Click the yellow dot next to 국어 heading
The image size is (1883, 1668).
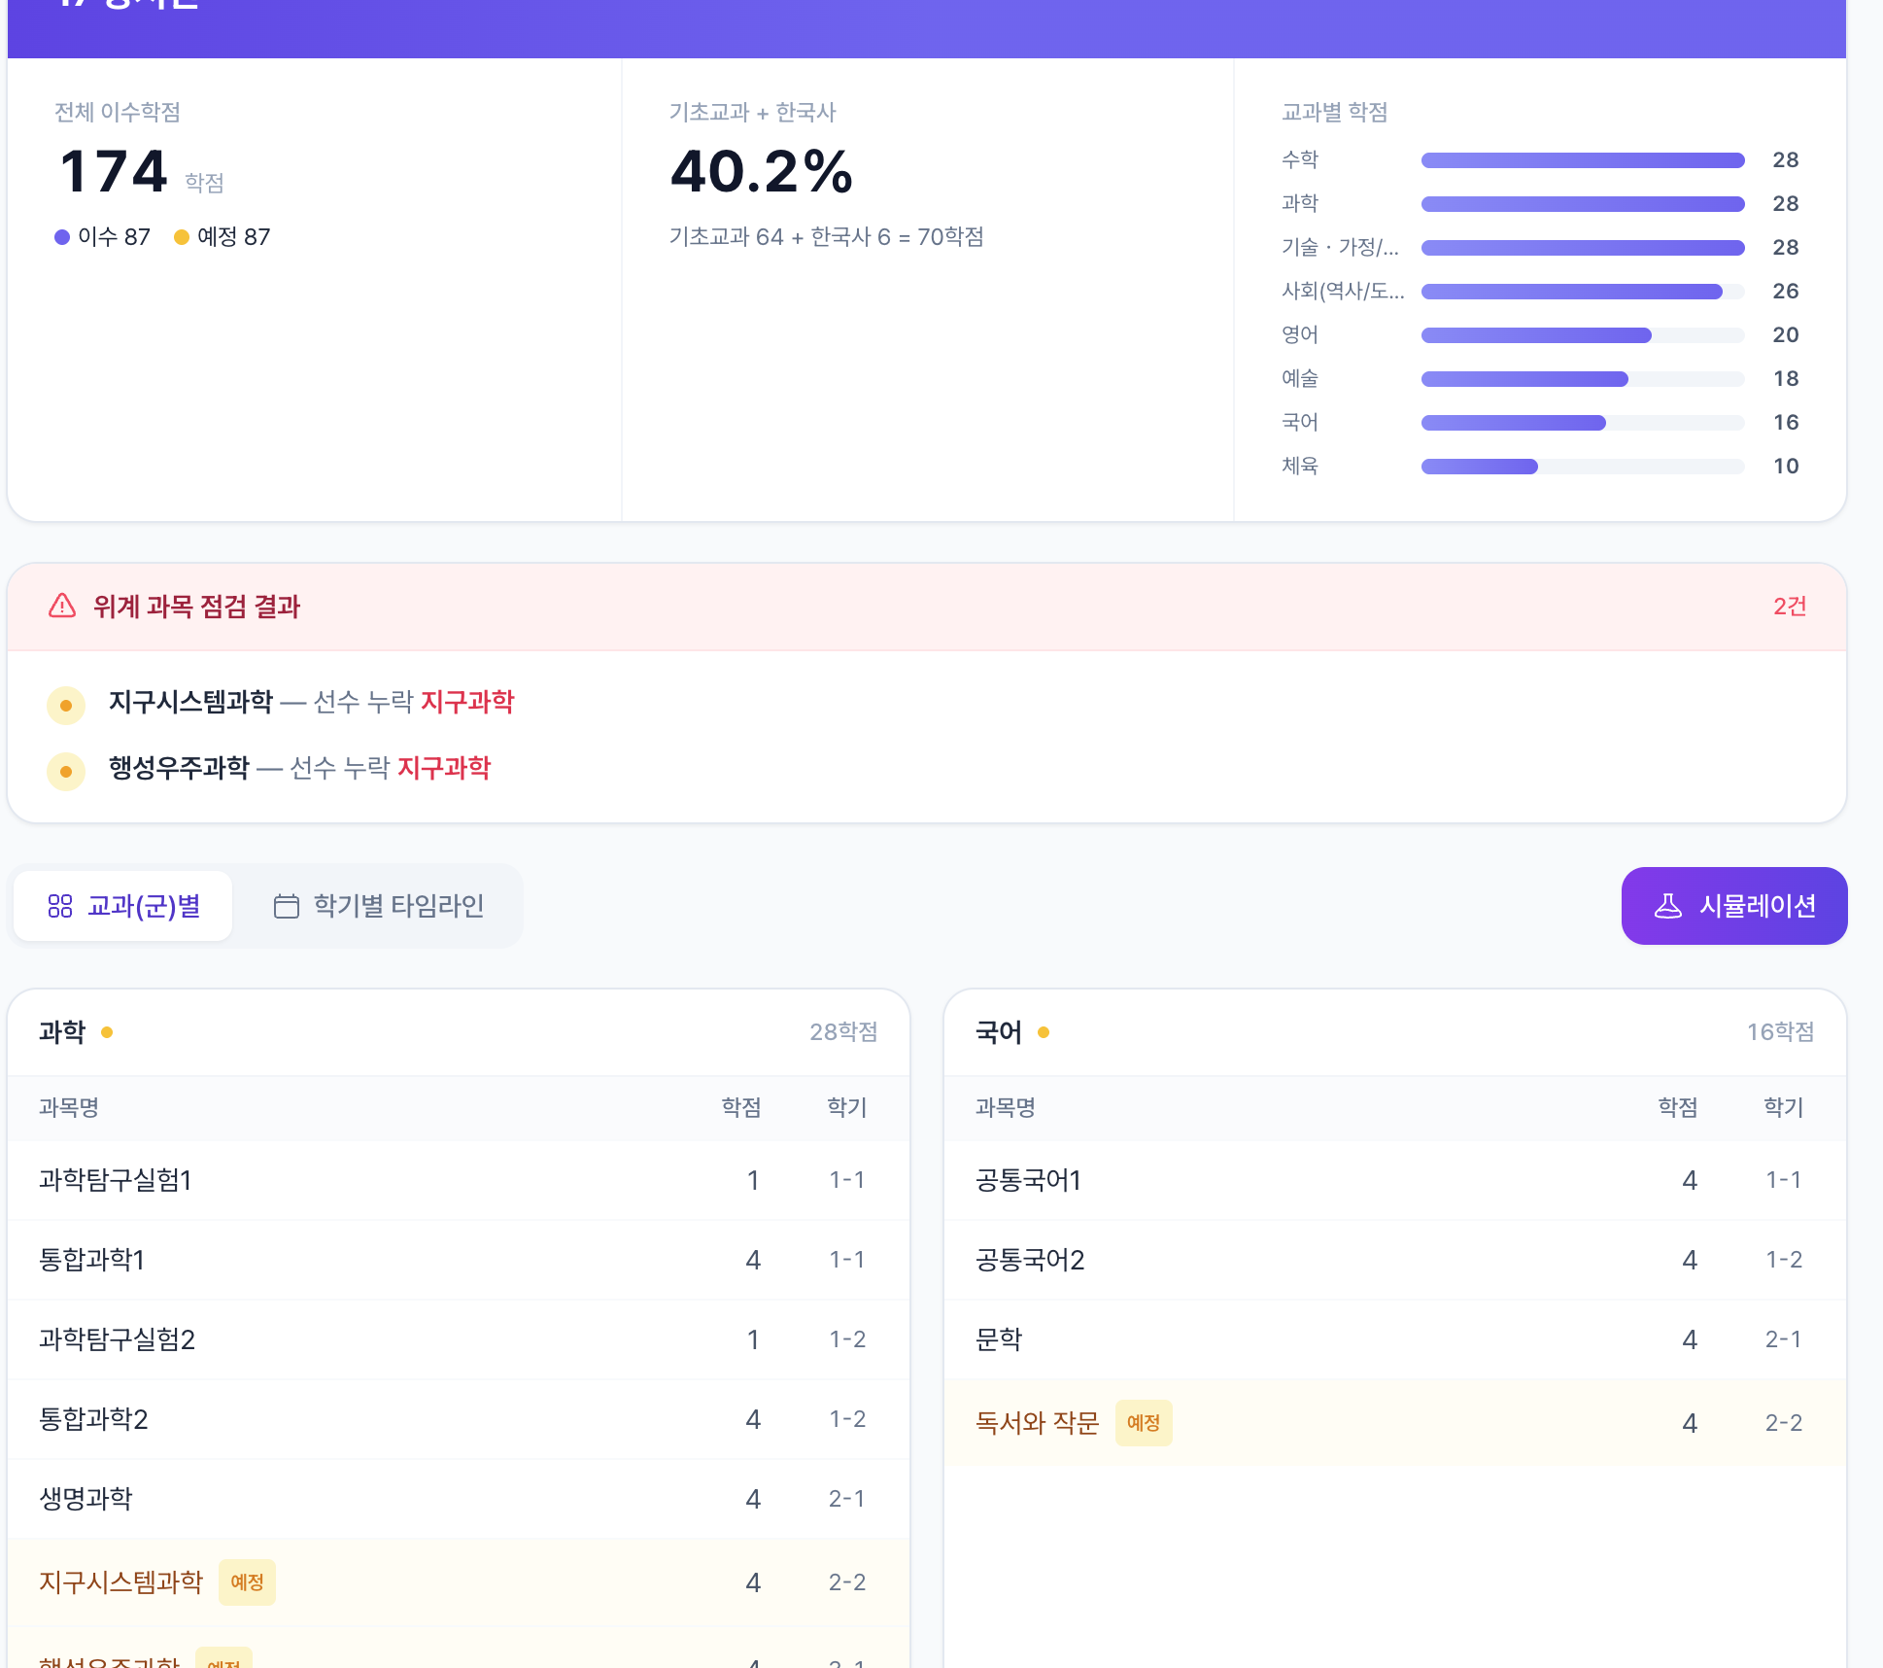1044,1032
